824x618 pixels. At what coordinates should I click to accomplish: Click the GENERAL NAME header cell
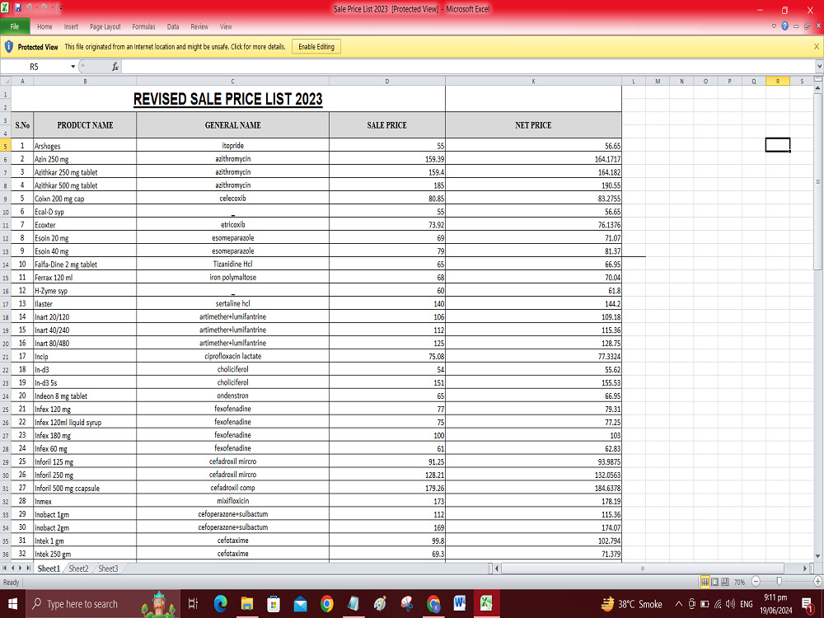[233, 125]
